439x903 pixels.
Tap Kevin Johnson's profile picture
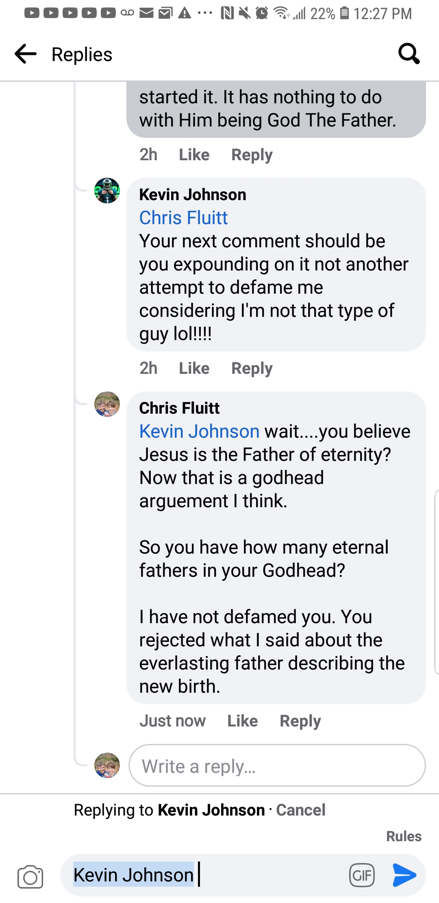click(x=107, y=190)
